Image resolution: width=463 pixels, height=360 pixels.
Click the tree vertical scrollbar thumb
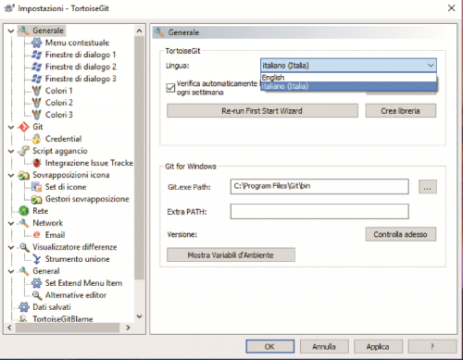pos(140,157)
